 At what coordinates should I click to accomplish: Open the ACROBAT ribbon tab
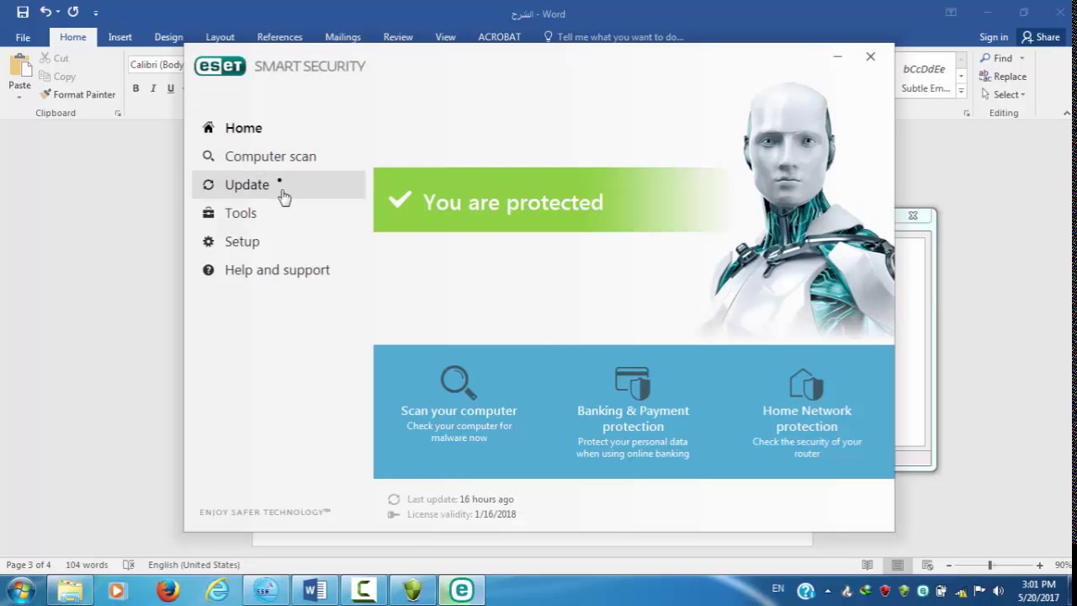[x=499, y=37]
